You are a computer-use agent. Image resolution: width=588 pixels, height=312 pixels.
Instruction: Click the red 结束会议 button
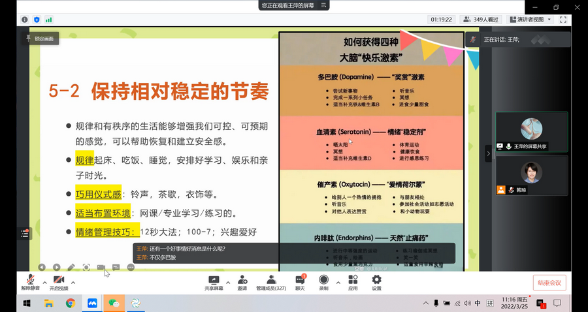click(549, 283)
